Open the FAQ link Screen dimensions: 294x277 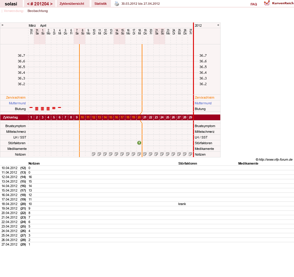[x=254, y=4]
